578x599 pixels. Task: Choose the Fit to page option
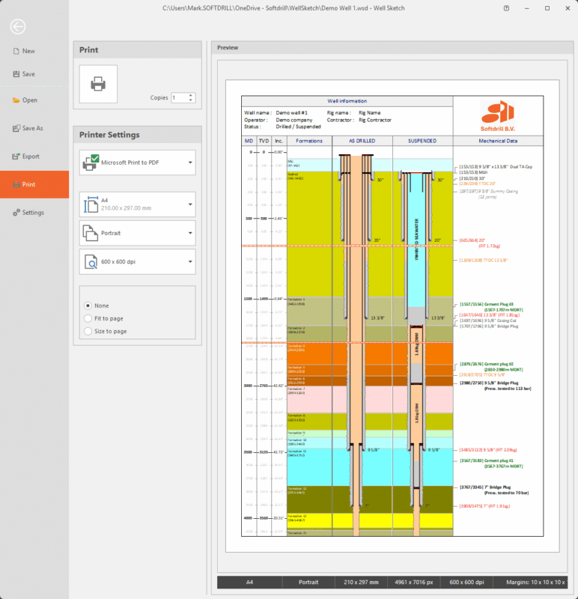88,318
